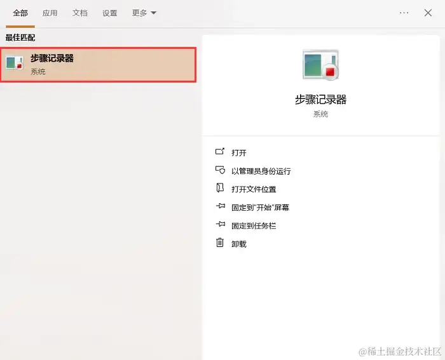Click the trash can uninstall icon
Viewport: 445px width, 360px height.
(220, 243)
